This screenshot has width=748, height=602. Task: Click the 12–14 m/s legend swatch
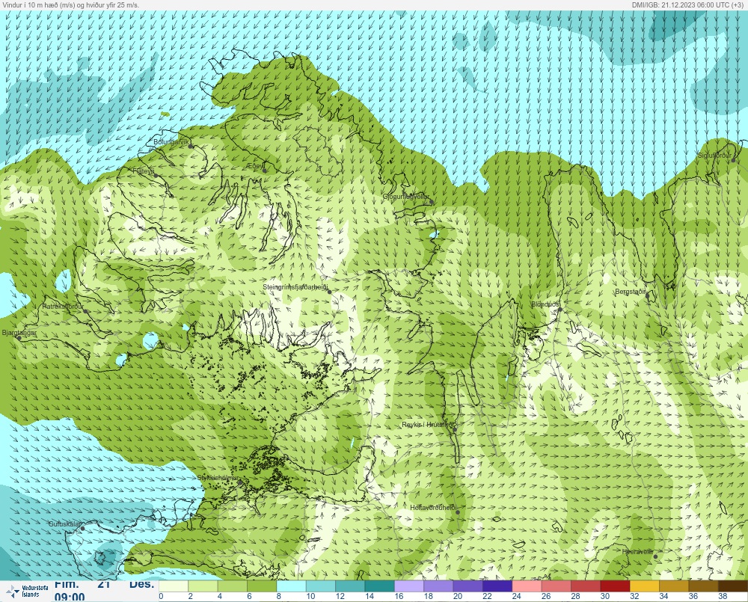pos(350,586)
